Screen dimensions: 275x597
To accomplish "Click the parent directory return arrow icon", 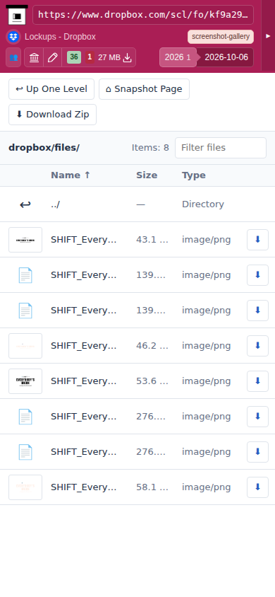I will pos(25,204).
